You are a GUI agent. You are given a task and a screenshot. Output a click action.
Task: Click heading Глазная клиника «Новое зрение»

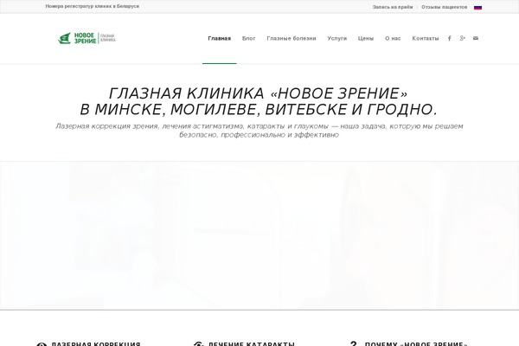259,101
